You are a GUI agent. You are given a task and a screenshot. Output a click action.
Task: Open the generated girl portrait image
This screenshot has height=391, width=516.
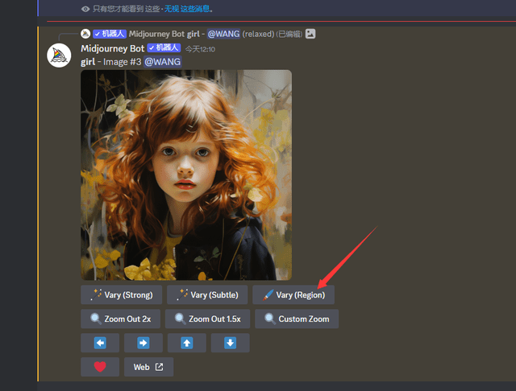tap(186, 175)
